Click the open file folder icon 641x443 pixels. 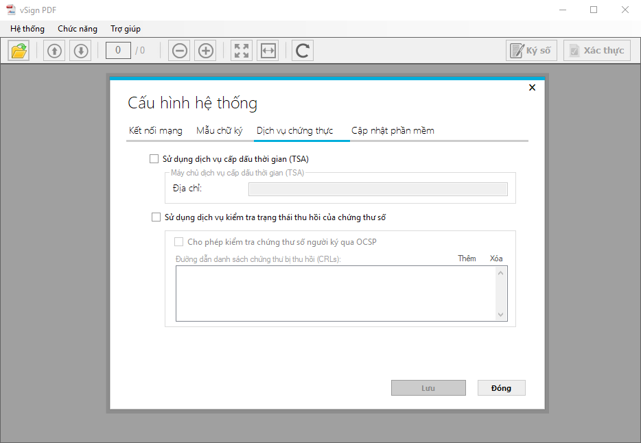pos(19,51)
